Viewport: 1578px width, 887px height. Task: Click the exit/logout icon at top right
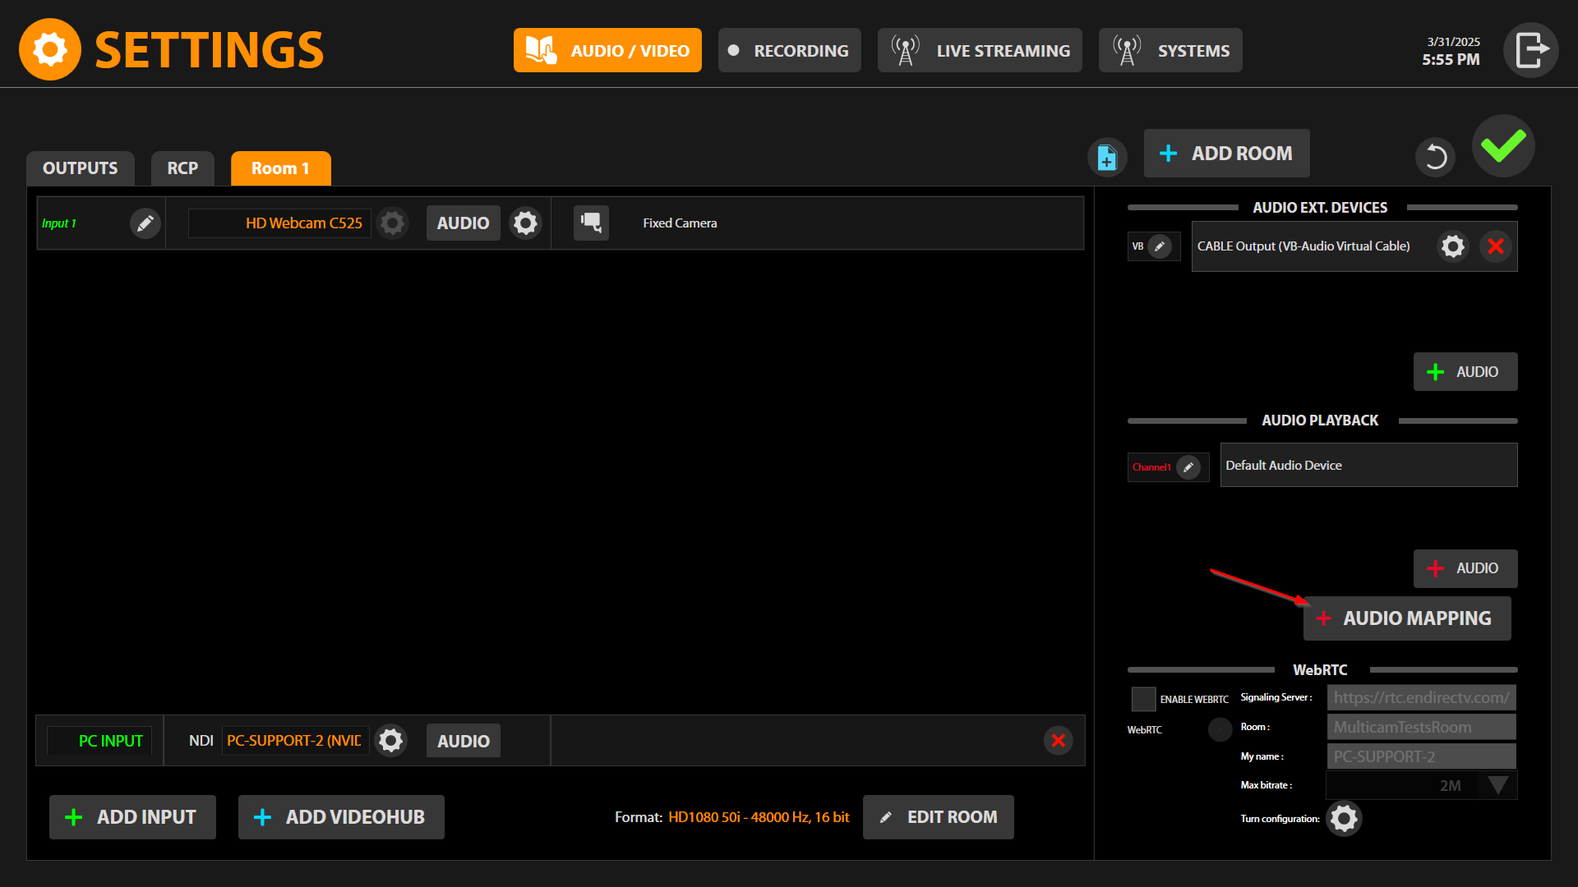1530,51
